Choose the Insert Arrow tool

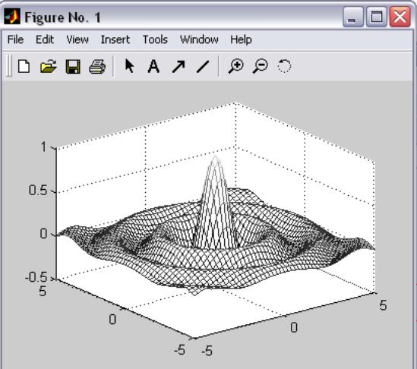pos(178,67)
